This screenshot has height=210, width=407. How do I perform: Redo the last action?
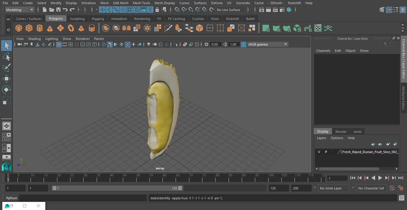click(x=72, y=10)
